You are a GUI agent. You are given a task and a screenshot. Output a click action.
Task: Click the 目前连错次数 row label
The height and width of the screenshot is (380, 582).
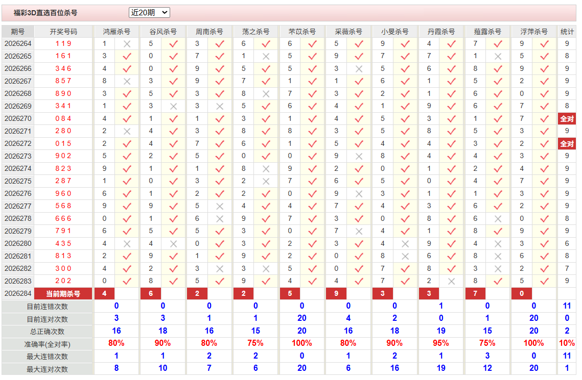(x=47, y=307)
